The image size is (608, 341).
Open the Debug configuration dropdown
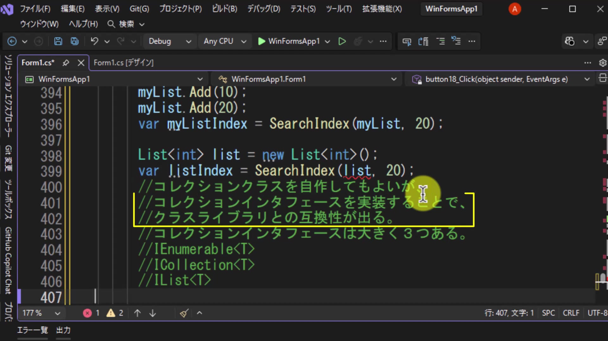point(170,41)
